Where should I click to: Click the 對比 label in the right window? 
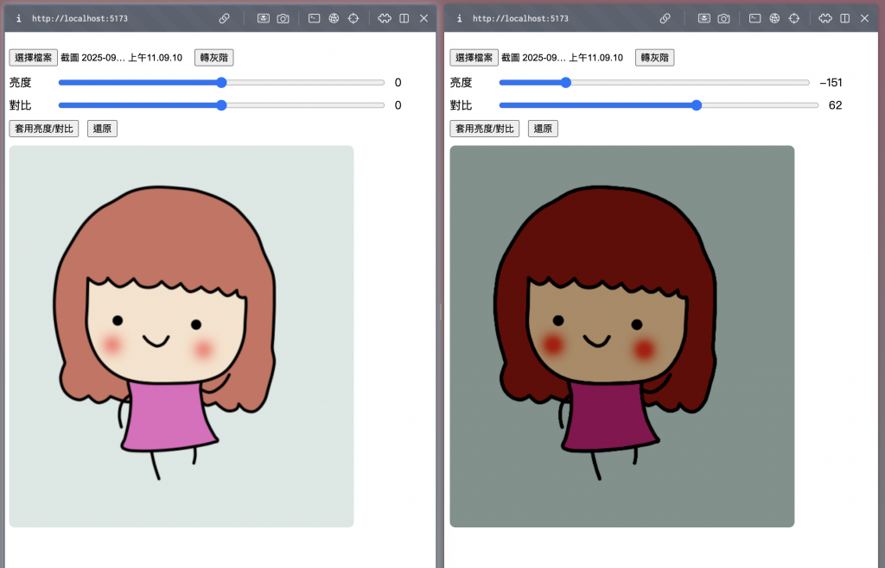[x=462, y=105]
